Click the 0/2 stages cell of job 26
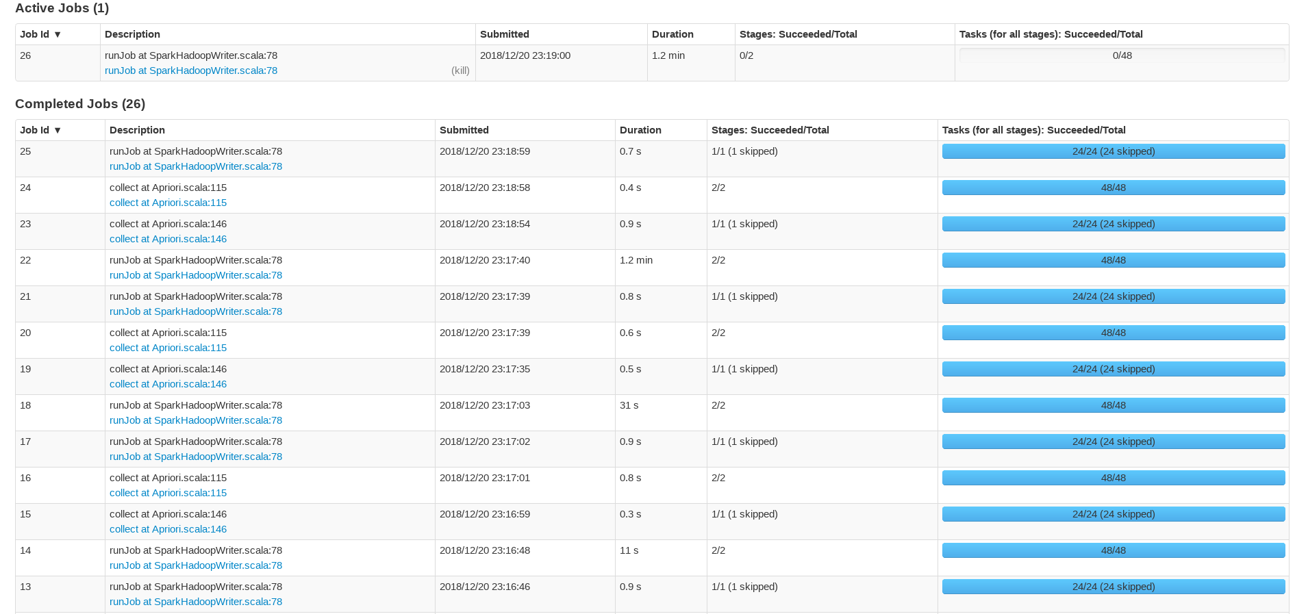Viewport: 1295px width, 614px height. (746, 55)
